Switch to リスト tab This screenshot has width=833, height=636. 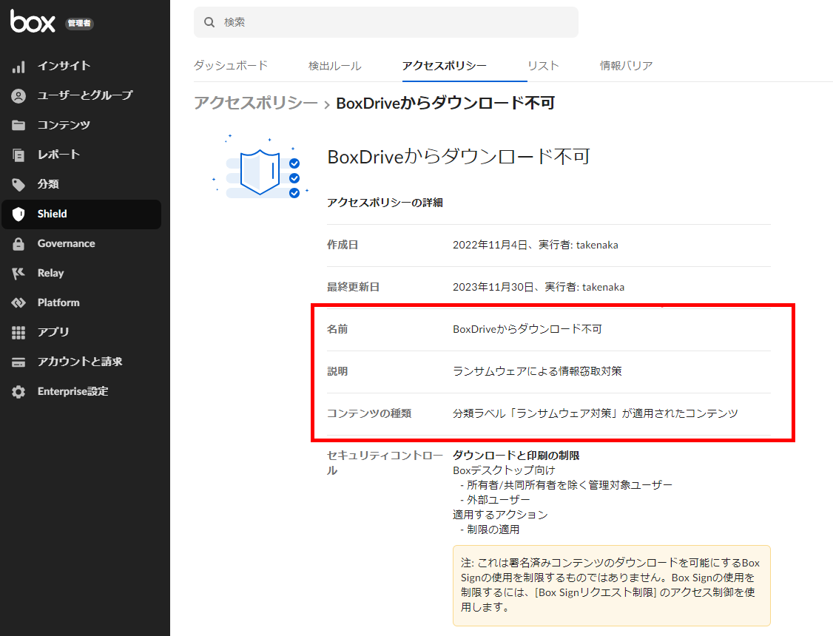[x=543, y=66]
